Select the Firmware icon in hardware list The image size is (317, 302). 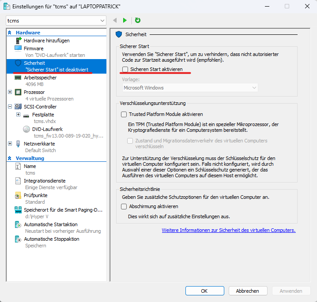18,48
